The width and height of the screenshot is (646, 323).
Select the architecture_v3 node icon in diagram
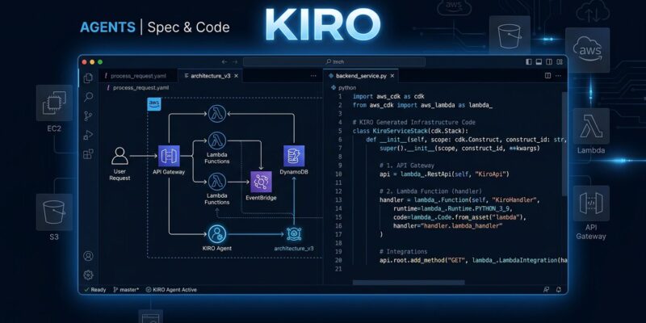pyautogui.click(x=294, y=234)
